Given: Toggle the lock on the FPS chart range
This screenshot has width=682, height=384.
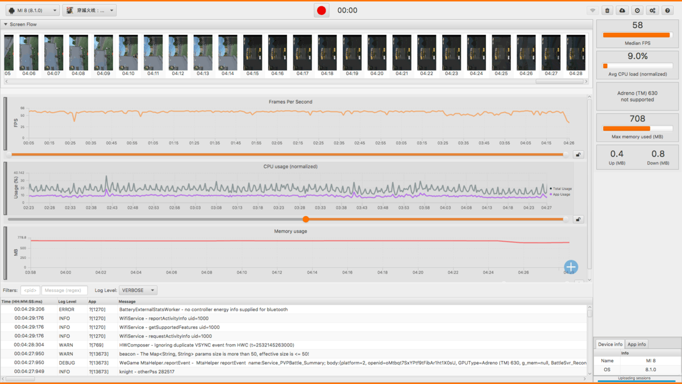Looking at the screenshot, I should (578, 155).
